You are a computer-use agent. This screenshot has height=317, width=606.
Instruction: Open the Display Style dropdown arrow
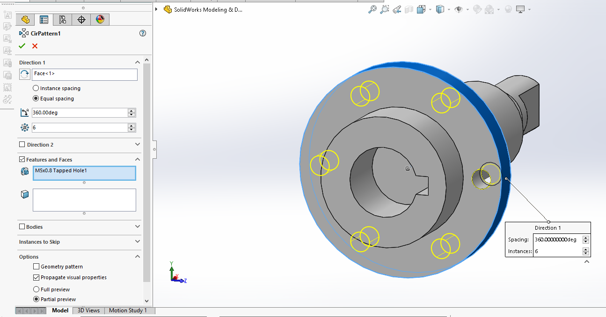pyautogui.click(x=449, y=9)
